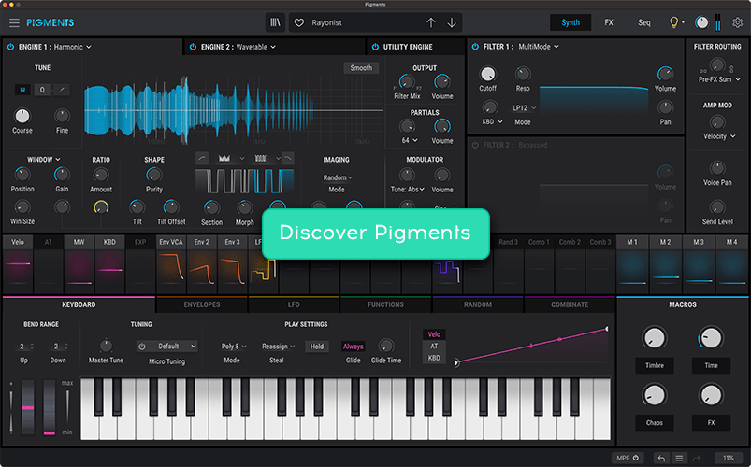Open the Reassign steal dropdown

tap(279, 346)
